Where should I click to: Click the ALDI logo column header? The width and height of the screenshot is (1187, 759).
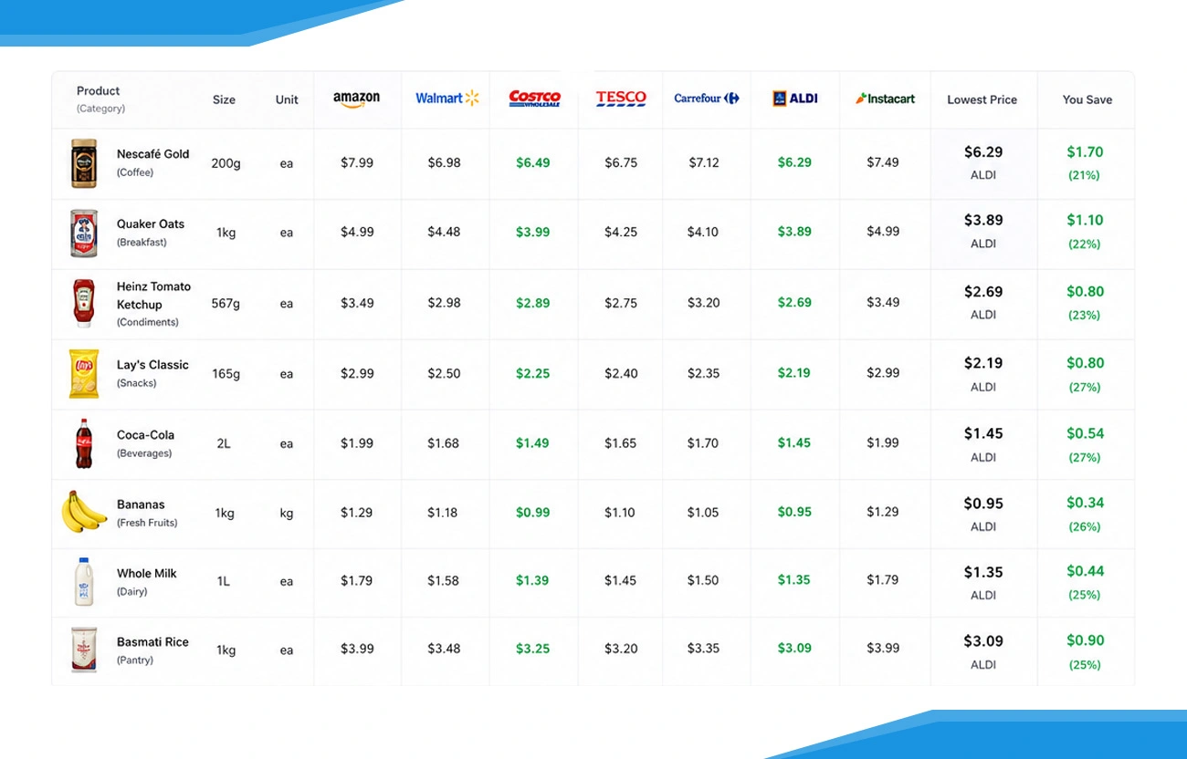(x=795, y=99)
